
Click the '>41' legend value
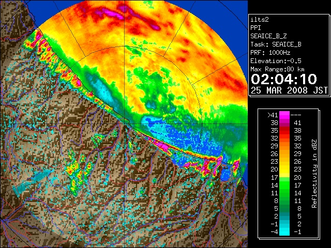[x=273, y=115]
